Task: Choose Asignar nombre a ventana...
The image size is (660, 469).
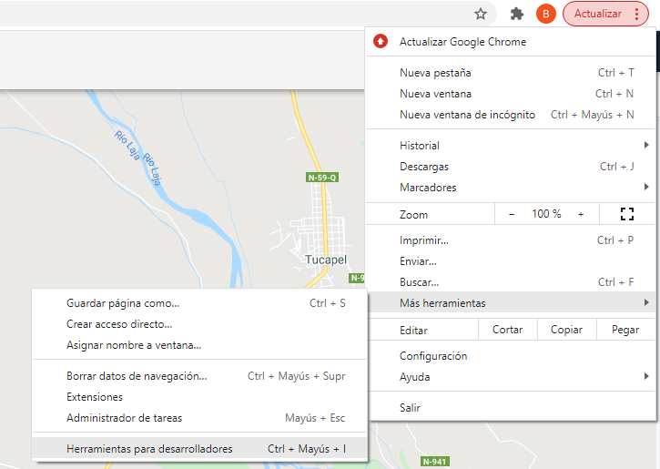Action: [x=200, y=345]
